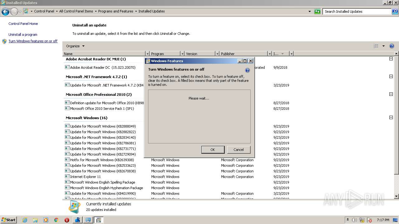Click the volume icon in system tray
Screen dimensions: 399x224
coord(354,220)
